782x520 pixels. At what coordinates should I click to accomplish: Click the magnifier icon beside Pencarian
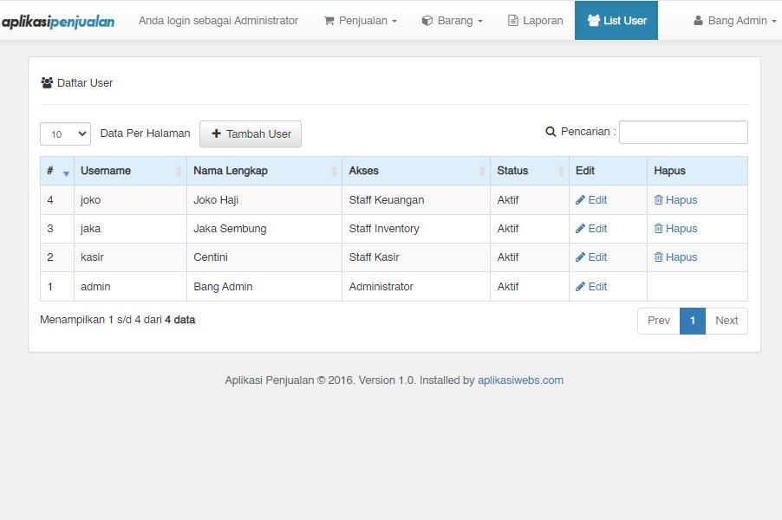pyautogui.click(x=551, y=132)
